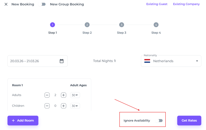The width and height of the screenshot is (206, 130).
Task: Go to Step 2 in the stepper
Action: 87,25
